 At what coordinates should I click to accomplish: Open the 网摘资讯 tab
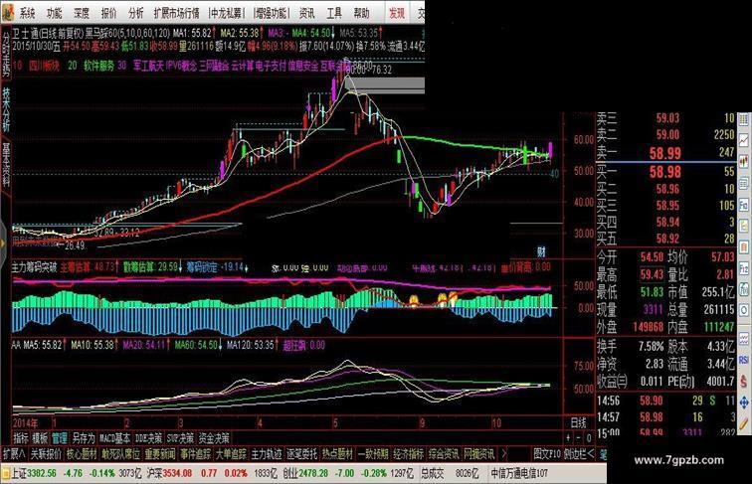coord(479,453)
